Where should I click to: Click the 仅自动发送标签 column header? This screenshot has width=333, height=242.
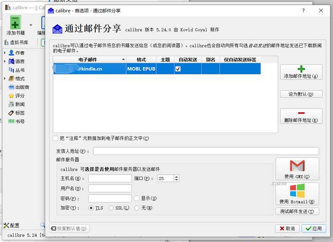pyautogui.click(x=240, y=60)
